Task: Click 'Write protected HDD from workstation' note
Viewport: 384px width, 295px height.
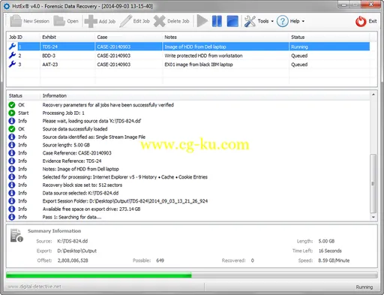Action: [203, 56]
